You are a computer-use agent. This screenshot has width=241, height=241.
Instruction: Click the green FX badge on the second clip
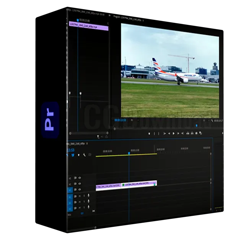point(123,185)
